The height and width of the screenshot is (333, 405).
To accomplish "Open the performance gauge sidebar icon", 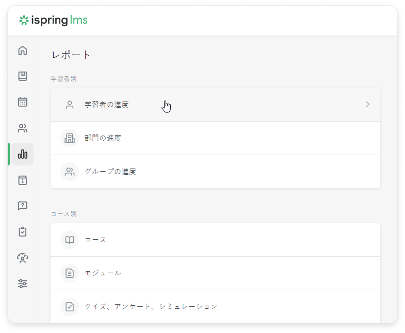I will coord(23,258).
